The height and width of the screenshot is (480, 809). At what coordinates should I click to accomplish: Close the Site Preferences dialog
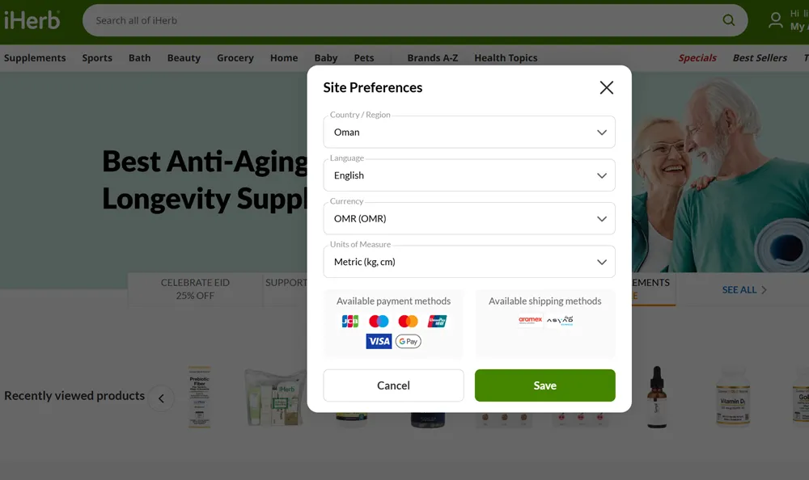click(x=606, y=87)
